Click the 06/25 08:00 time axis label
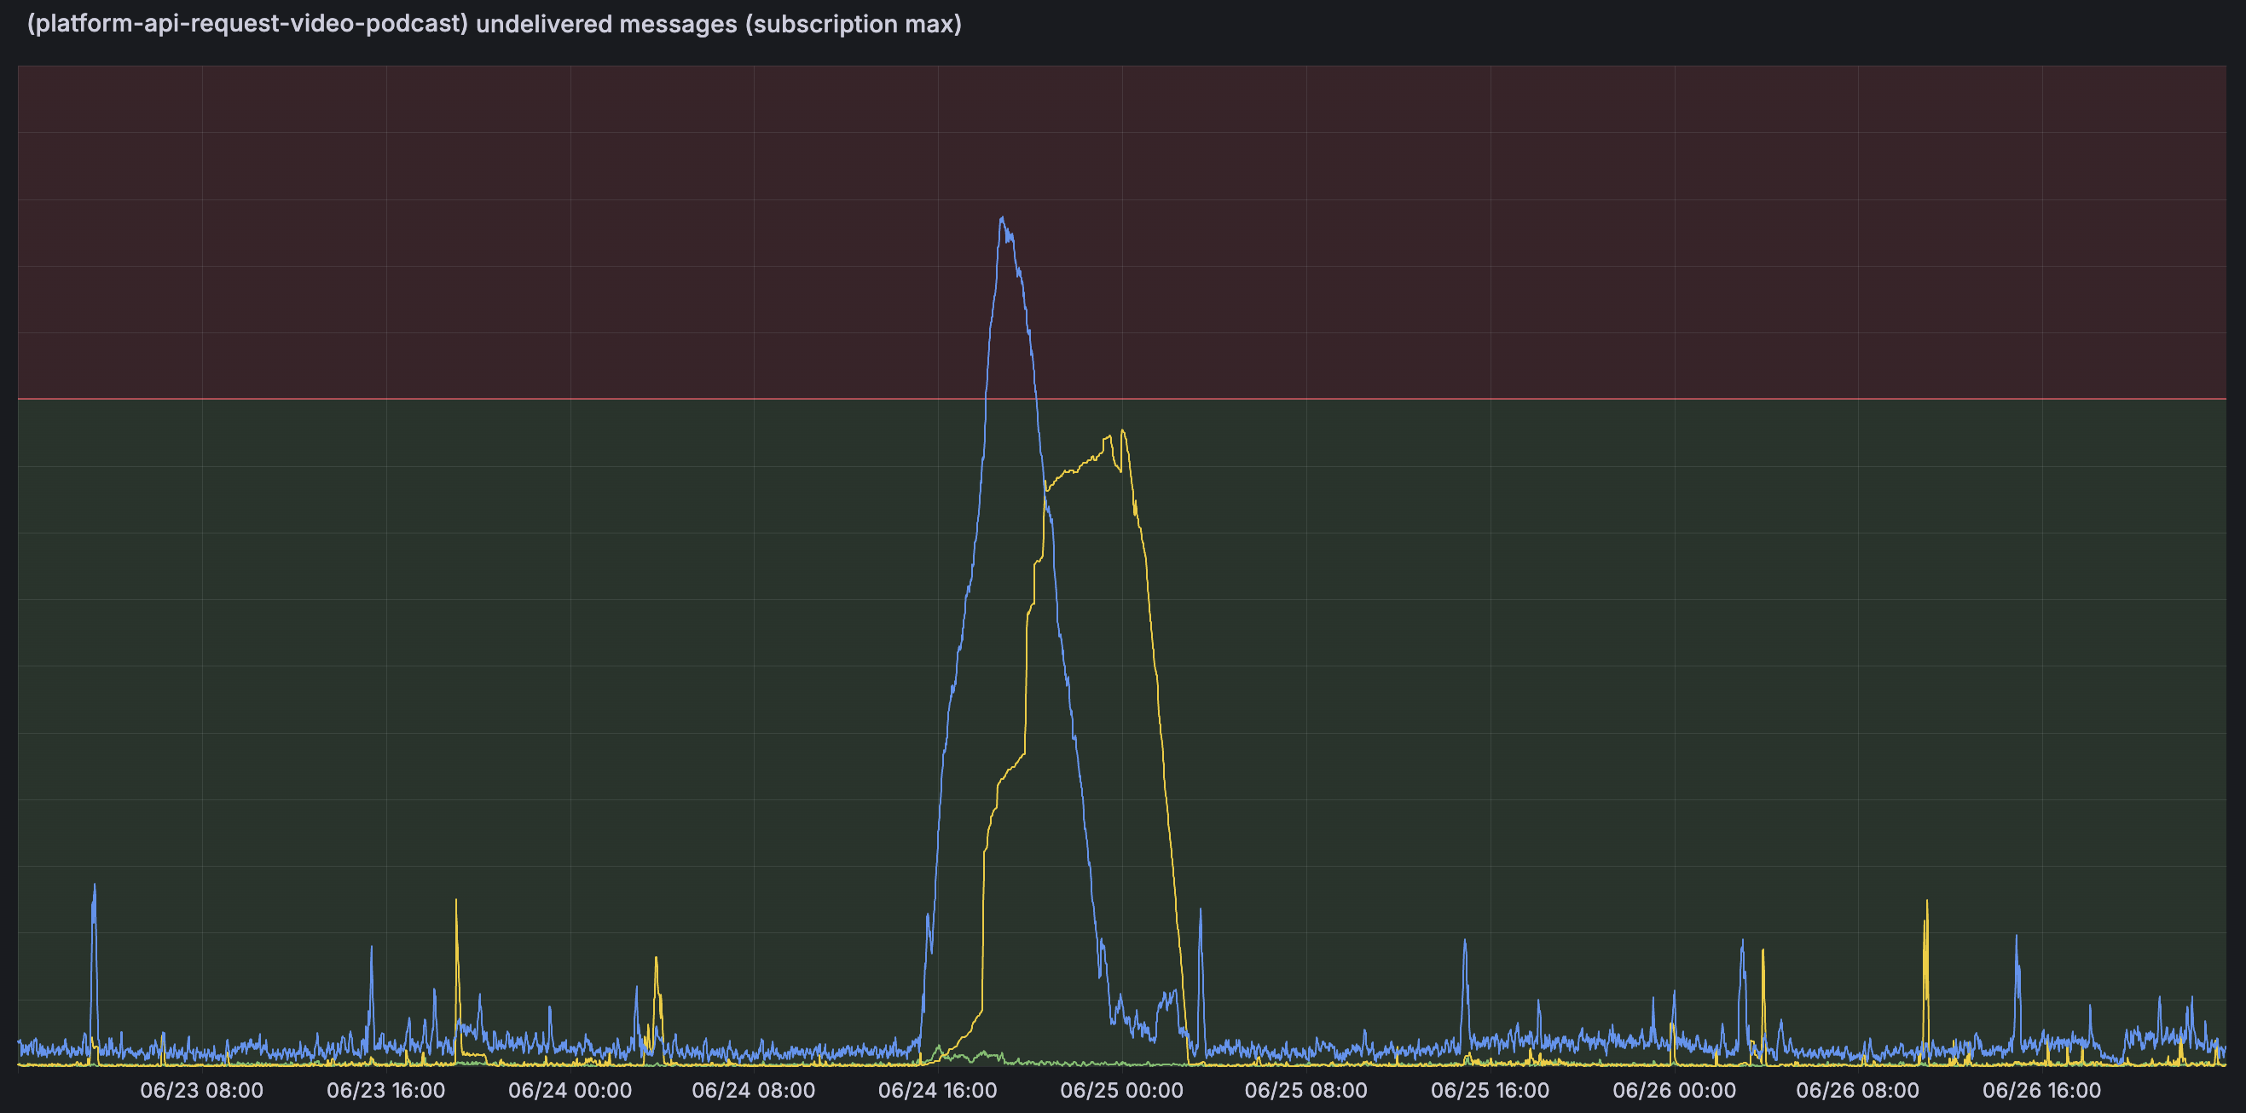The height and width of the screenshot is (1113, 2246). [1305, 1090]
